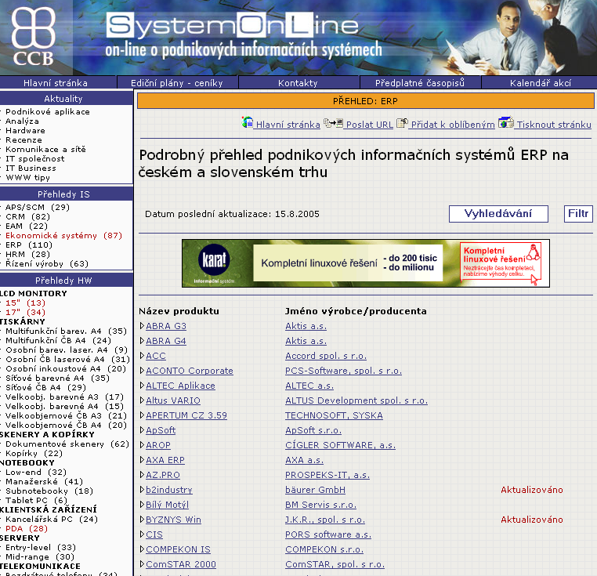Screen dimensions: 597x576
Task: Open Předplatné časopisů menu item
Action: pyautogui.click(x=420, y=82)
